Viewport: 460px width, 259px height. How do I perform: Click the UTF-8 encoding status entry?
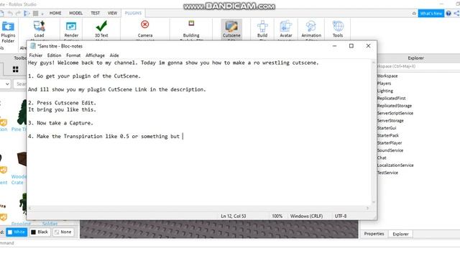341,216
